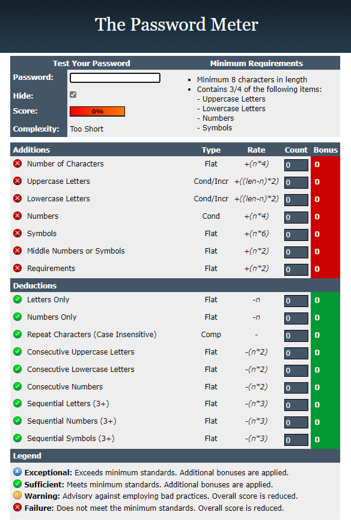Click the failure icon beside Symbols
The width and height of the screenshot is (351, 527).
[17, 233]
